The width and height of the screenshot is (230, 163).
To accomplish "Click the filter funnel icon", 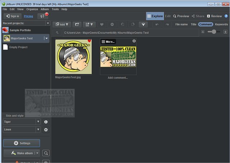I will (143, 24).
